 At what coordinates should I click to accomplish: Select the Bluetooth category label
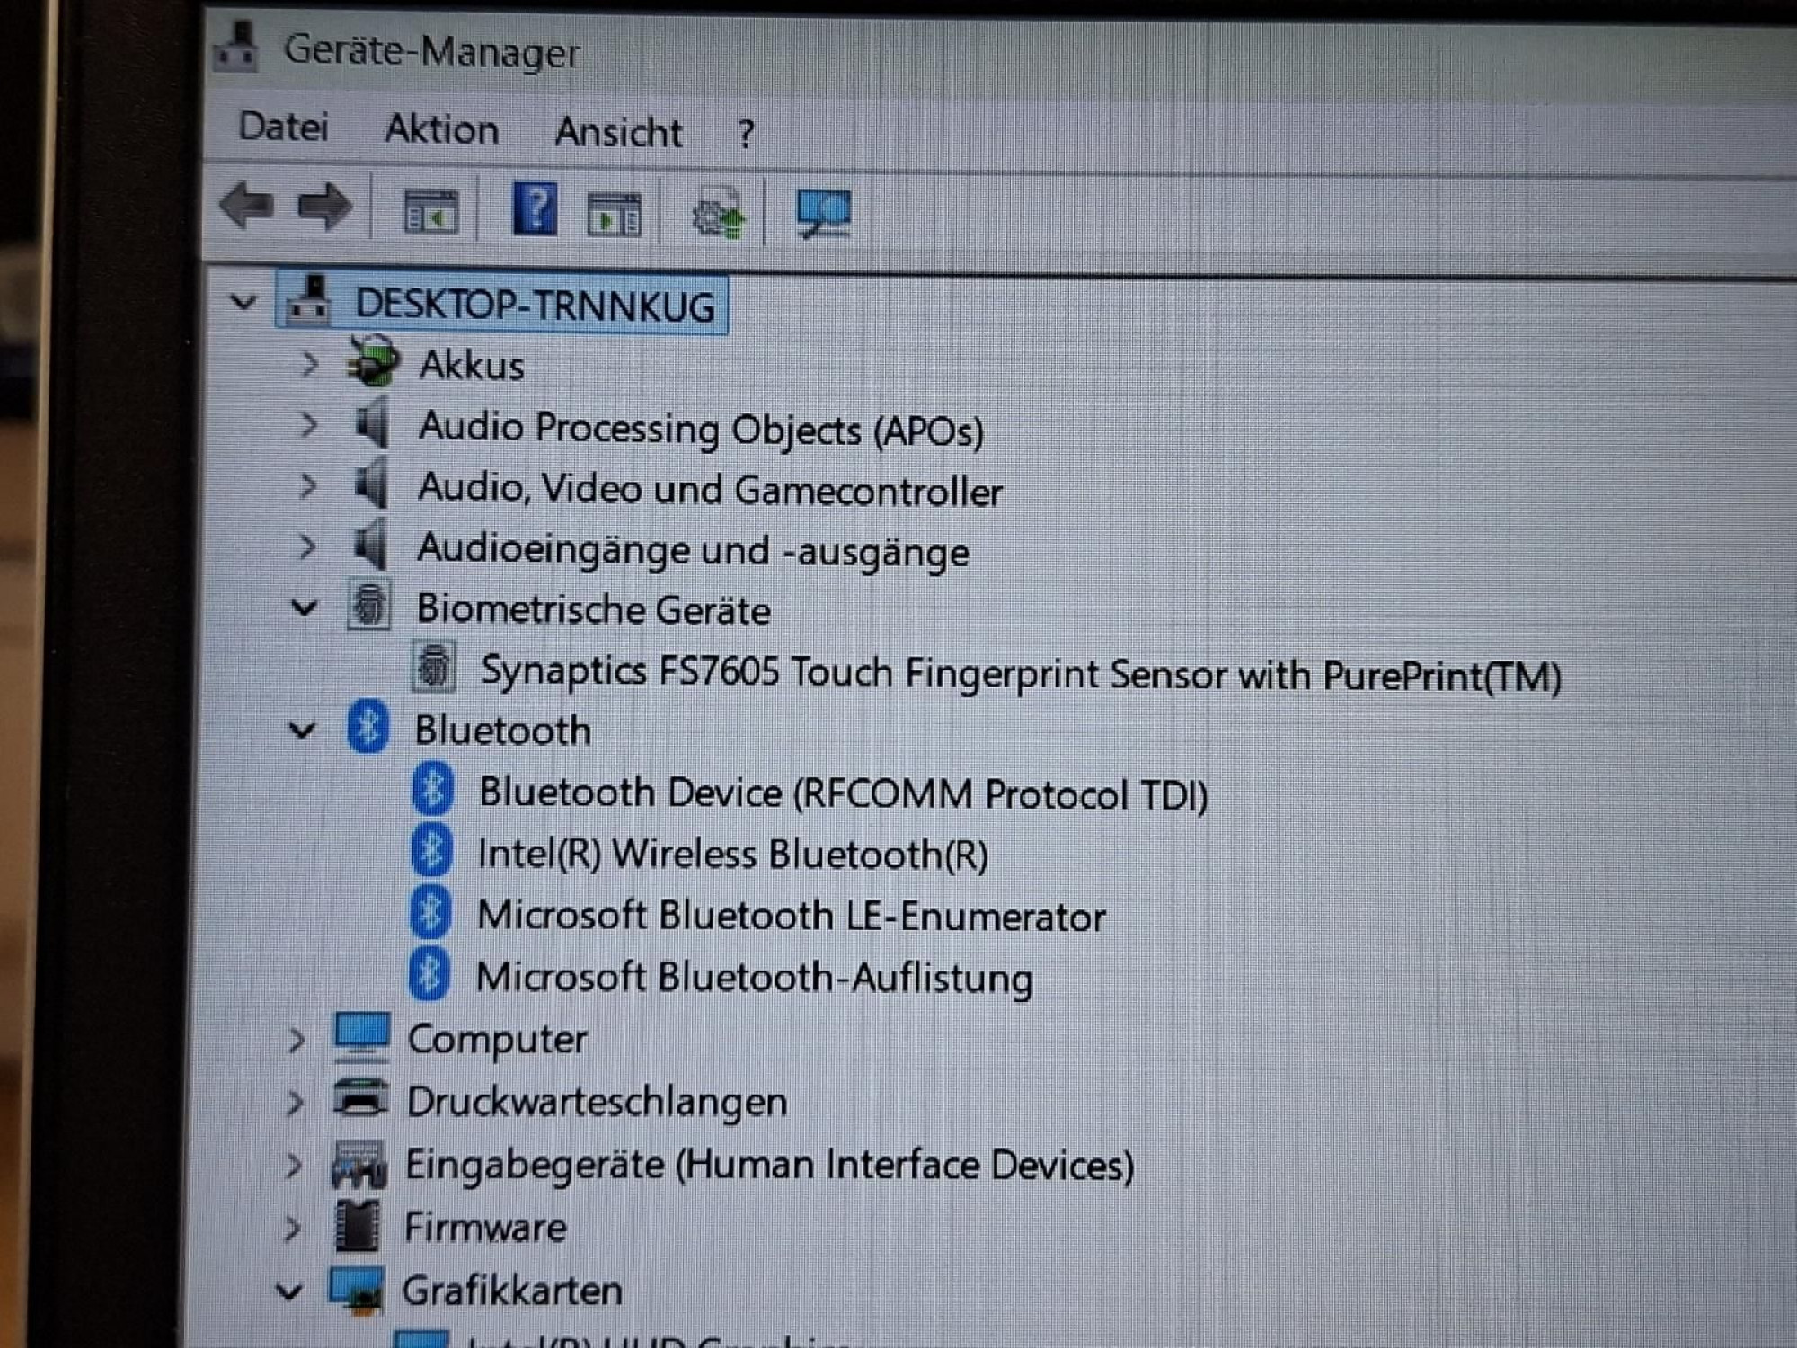click(x=502, y=731)
